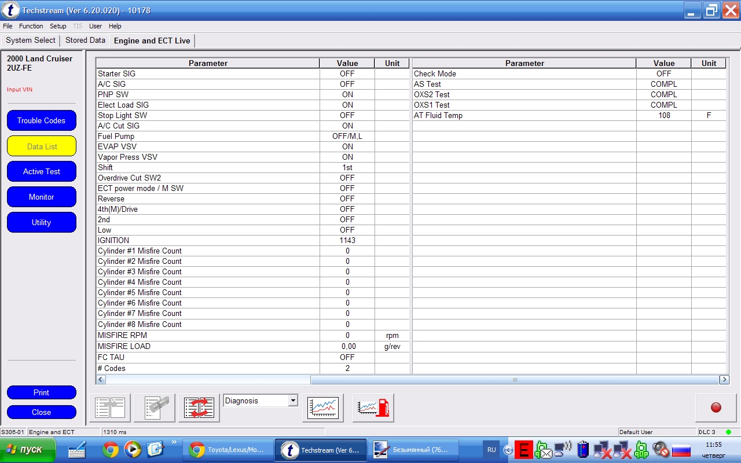The width and height of the screenshot is (741, 463).
Task: Open the File menu
Action: point(8,26)
